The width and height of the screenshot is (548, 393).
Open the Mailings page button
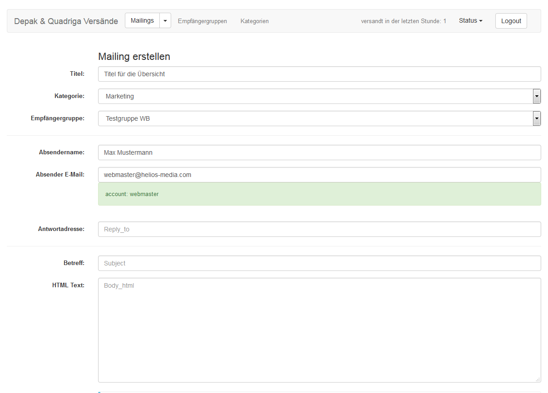[x=142, y=20]
